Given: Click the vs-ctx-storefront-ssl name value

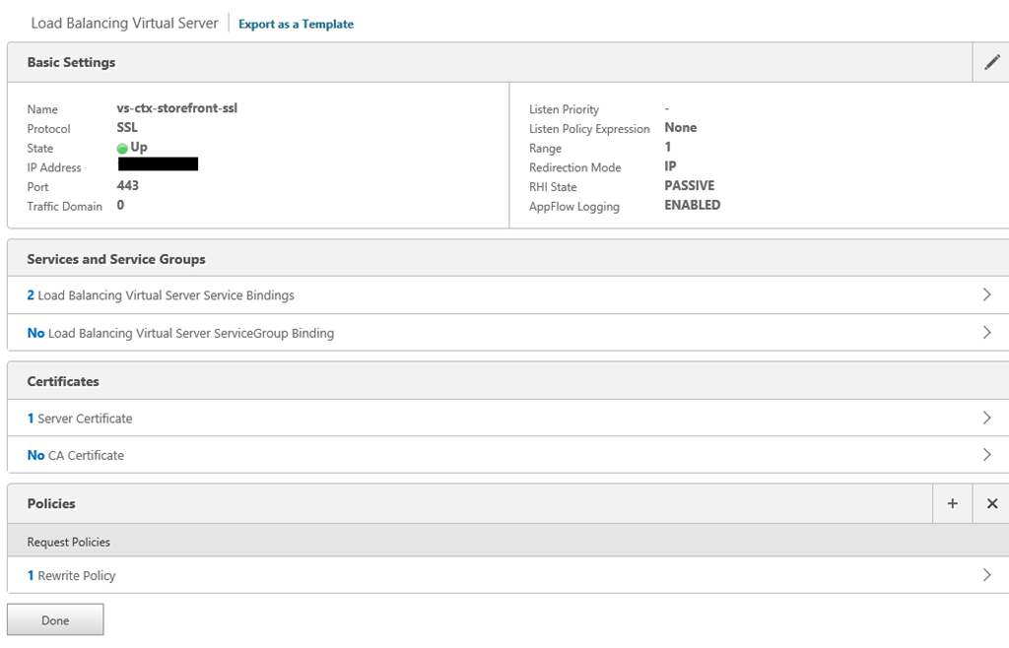Looking at the screenshot, I should point(176,108).
